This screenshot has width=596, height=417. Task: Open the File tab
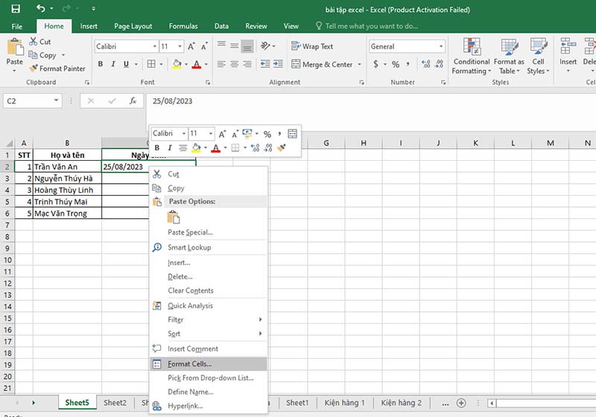pyautogui.click(x=16, y=26)
